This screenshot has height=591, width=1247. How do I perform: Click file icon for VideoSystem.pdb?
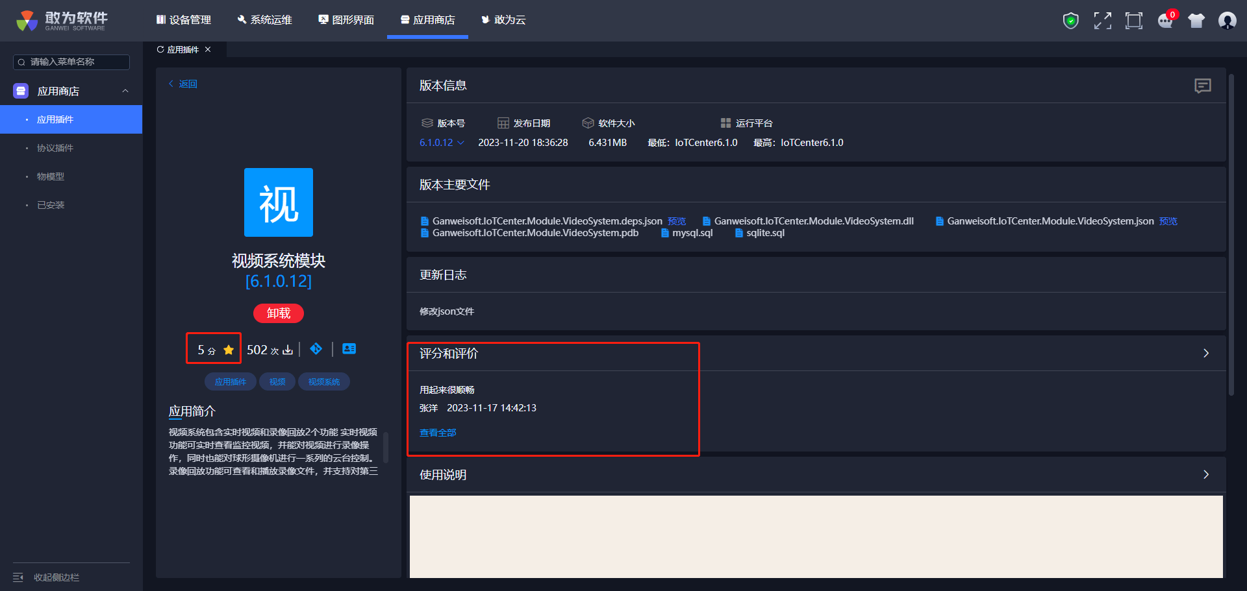(425, 233)
